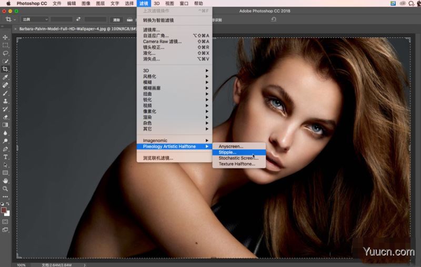Select the History Brush tool
The height and width of the screenshot is (267, 421).
coord(5,109)
